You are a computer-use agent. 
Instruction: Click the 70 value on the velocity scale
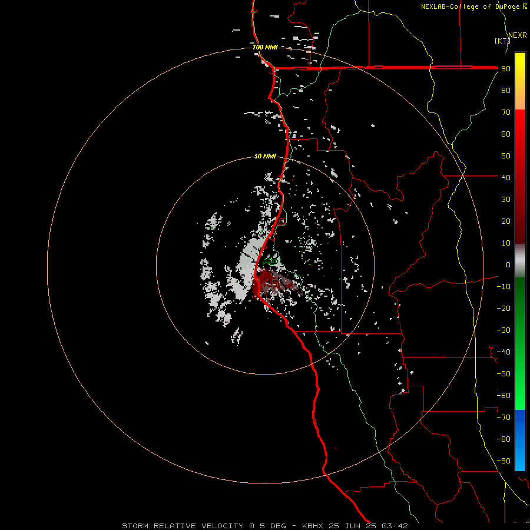click(506, 112)
